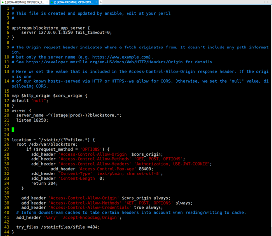The width and height of the screenshot is (272, 236).
Task: Click the 'location ~ ^/static/' line 25
Action: click(53, 140)
